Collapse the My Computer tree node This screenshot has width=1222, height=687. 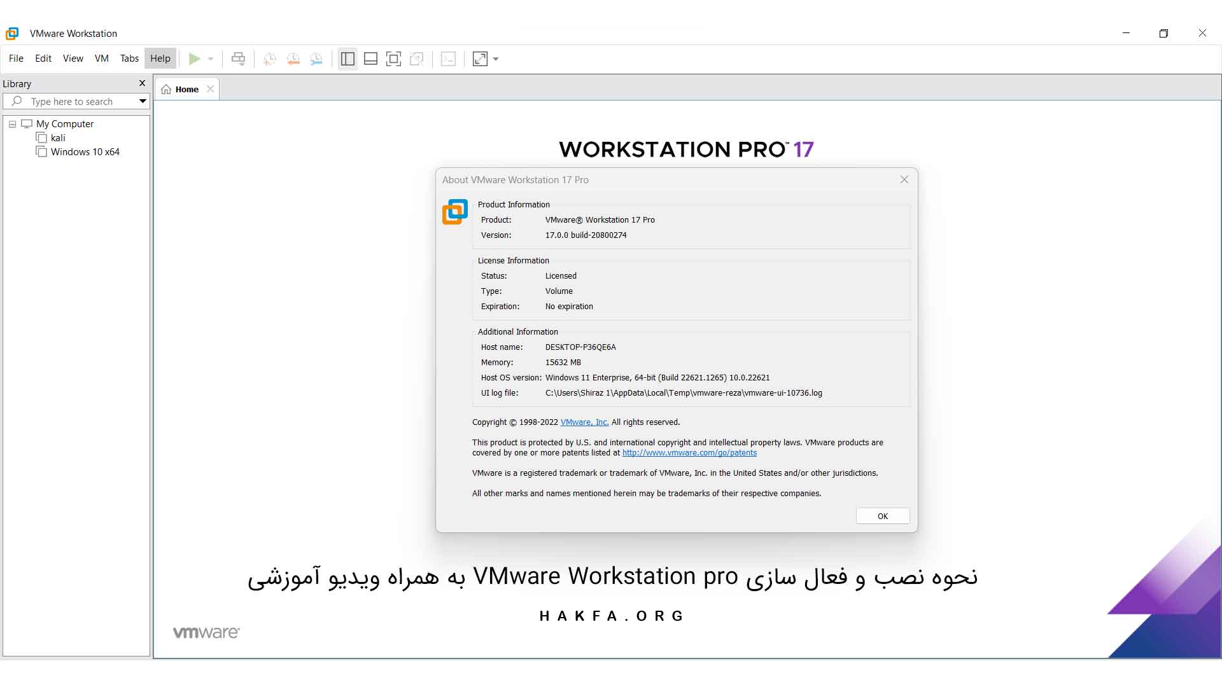pos(12,125)
